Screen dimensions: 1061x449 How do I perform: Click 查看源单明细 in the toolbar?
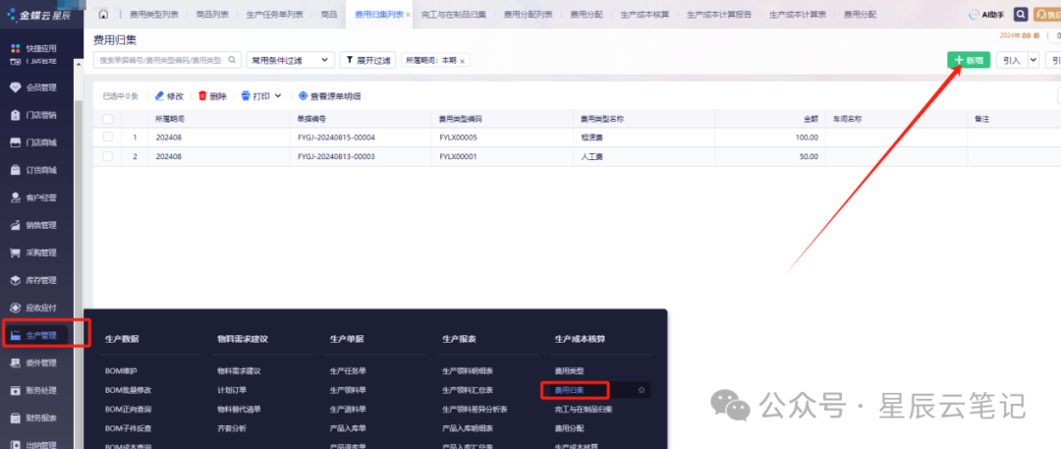click(329, 96)
